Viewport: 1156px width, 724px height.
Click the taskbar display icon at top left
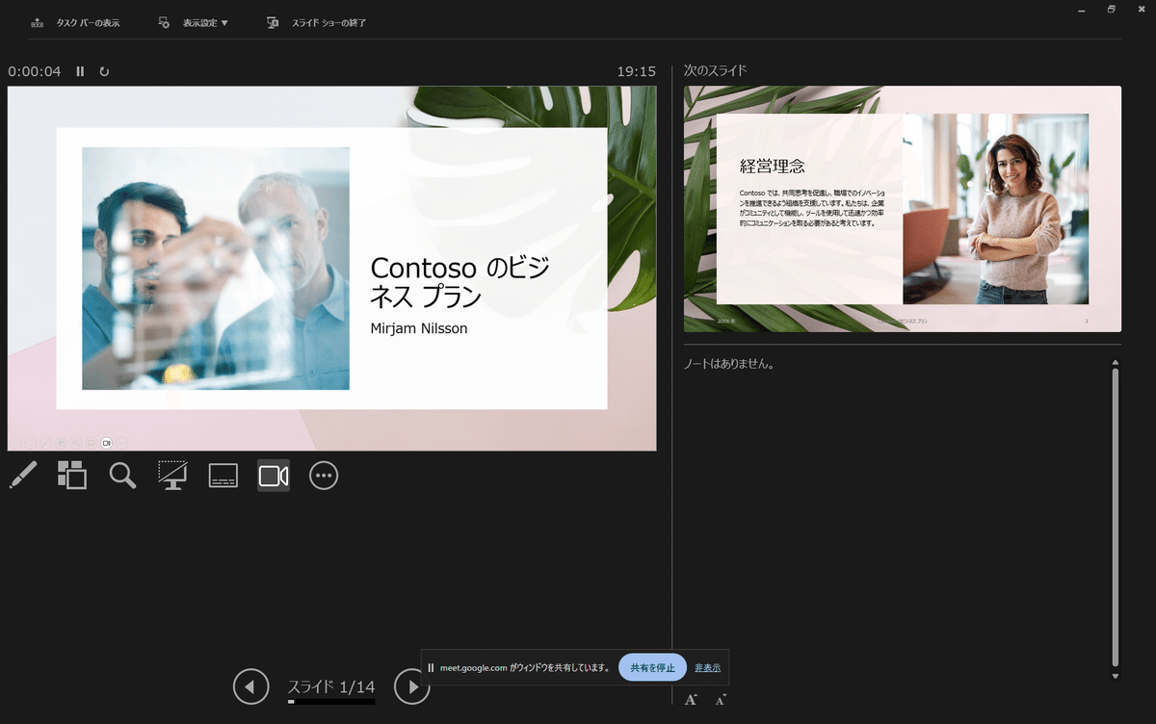coord(38,22)
